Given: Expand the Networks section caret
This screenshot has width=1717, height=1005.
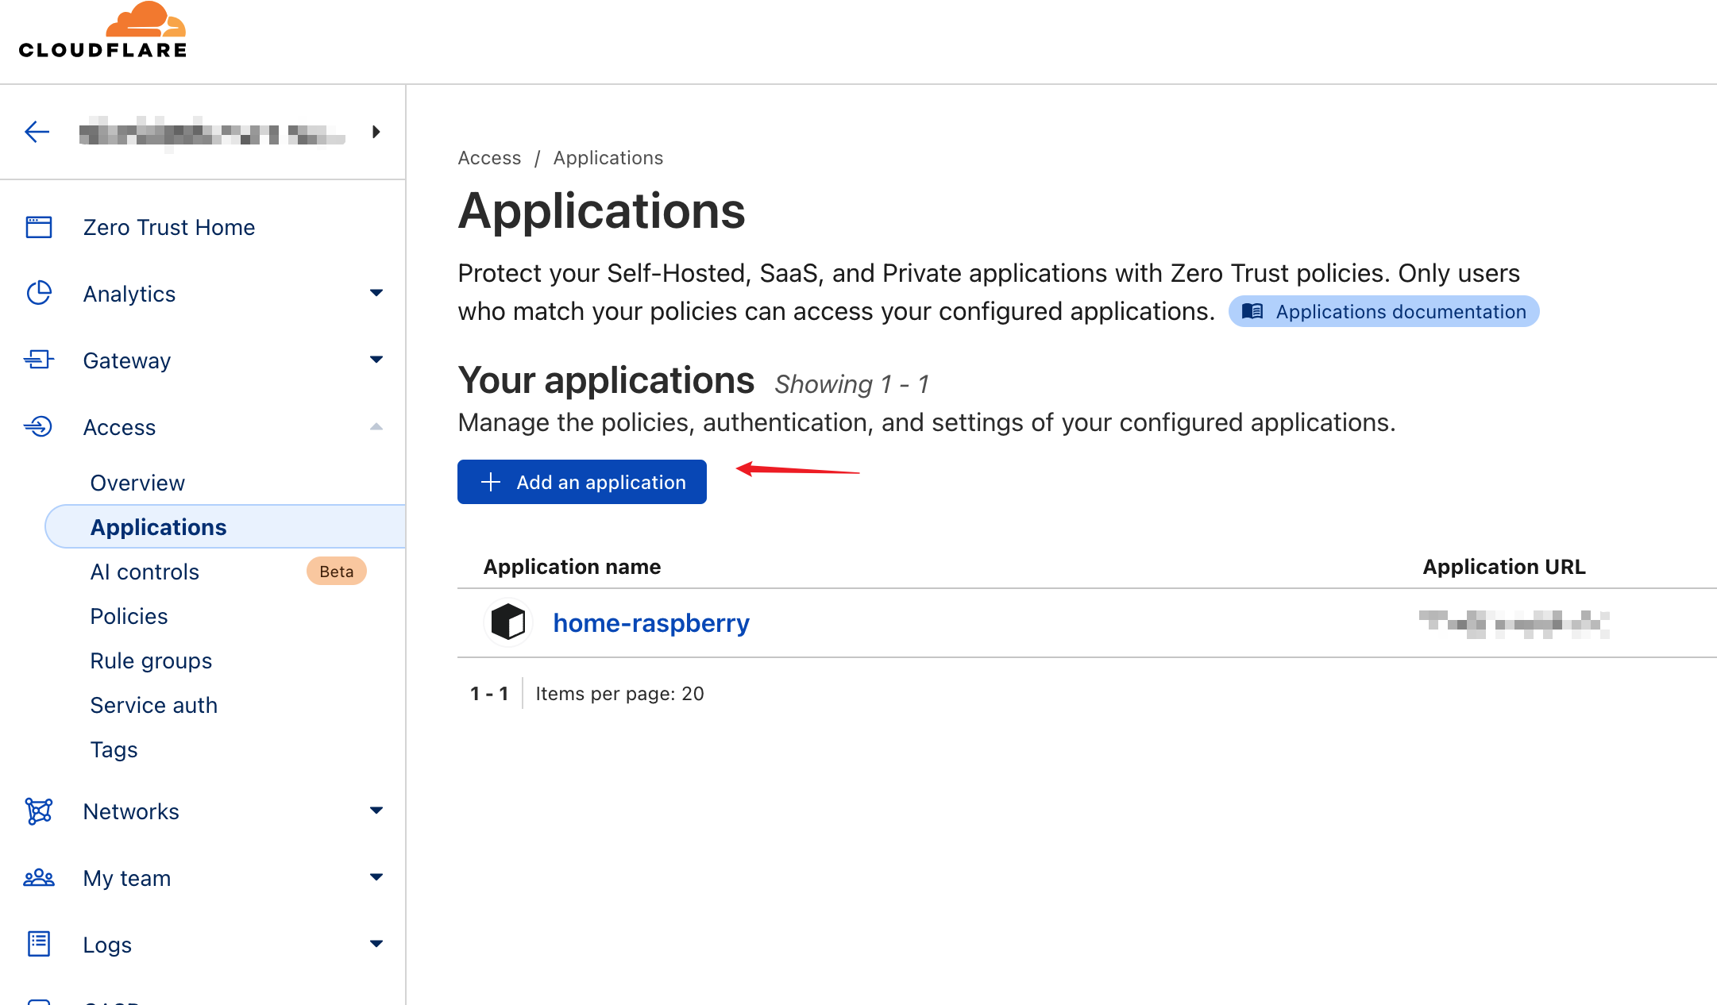Looking at the screenshot, I should point(376,811).
